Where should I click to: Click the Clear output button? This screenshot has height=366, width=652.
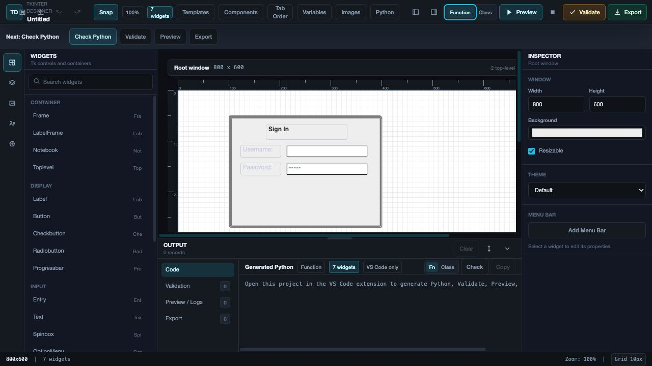(466, 249)
